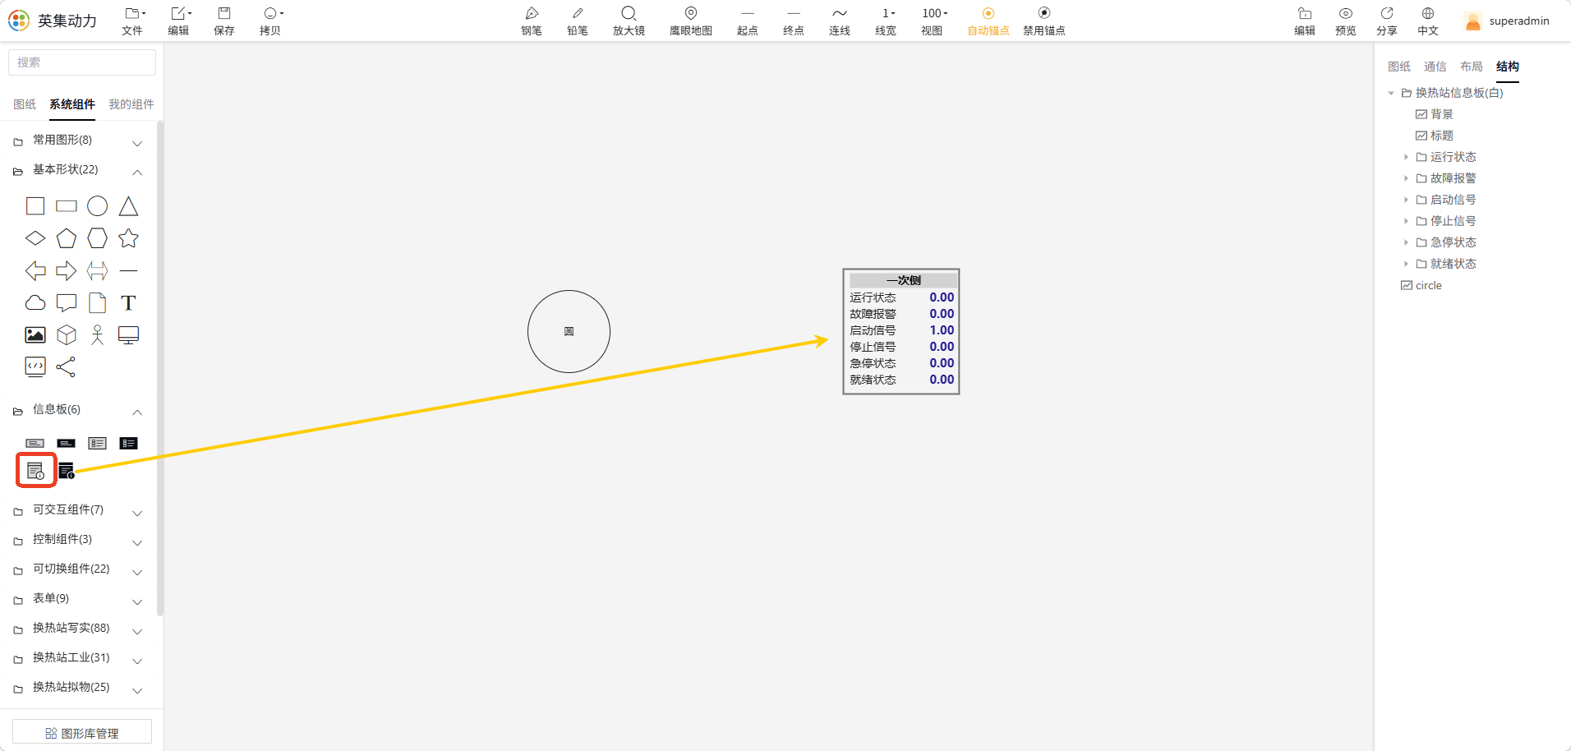Switch to the 结构 tab
This screenshot has height=751, width=1571.
click(x=1508, y=67)
